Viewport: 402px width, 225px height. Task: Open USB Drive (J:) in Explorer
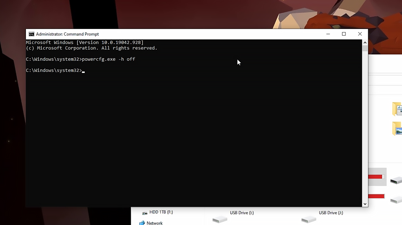tap(331, 213)
